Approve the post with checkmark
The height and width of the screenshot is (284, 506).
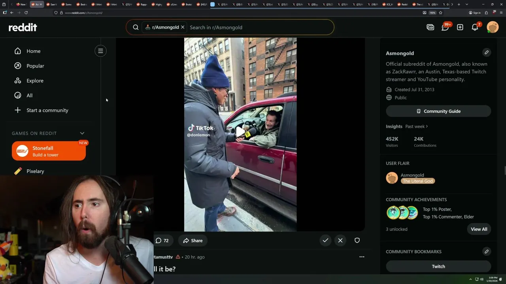(x=325, y=240)
